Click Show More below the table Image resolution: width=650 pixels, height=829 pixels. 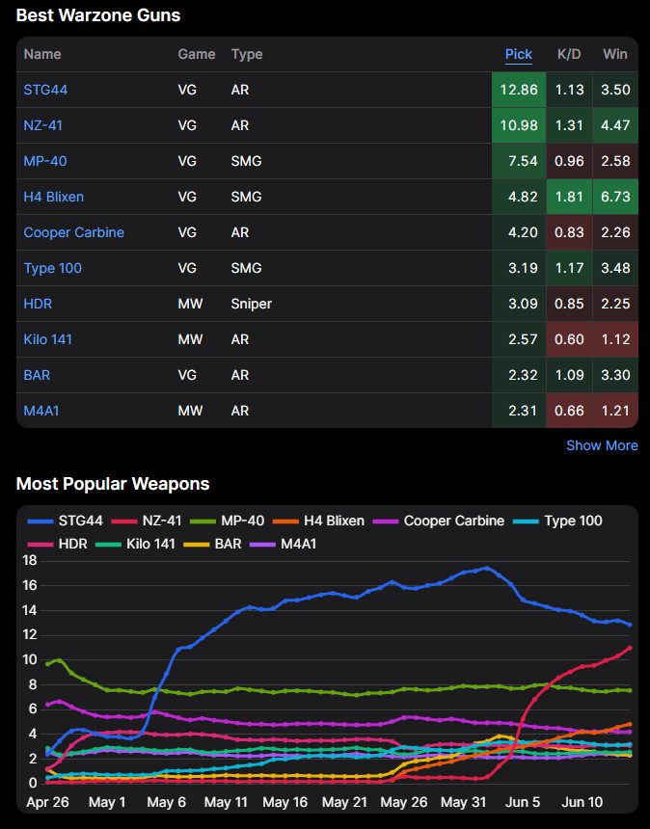tap(601, 445)
